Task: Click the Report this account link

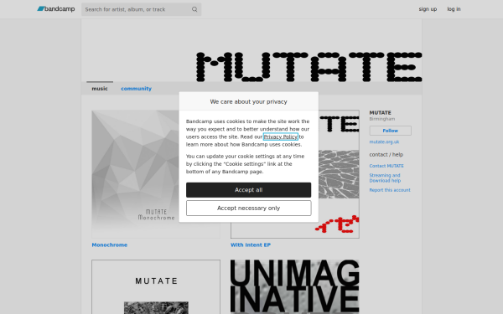Action: [x=390, y=190]
